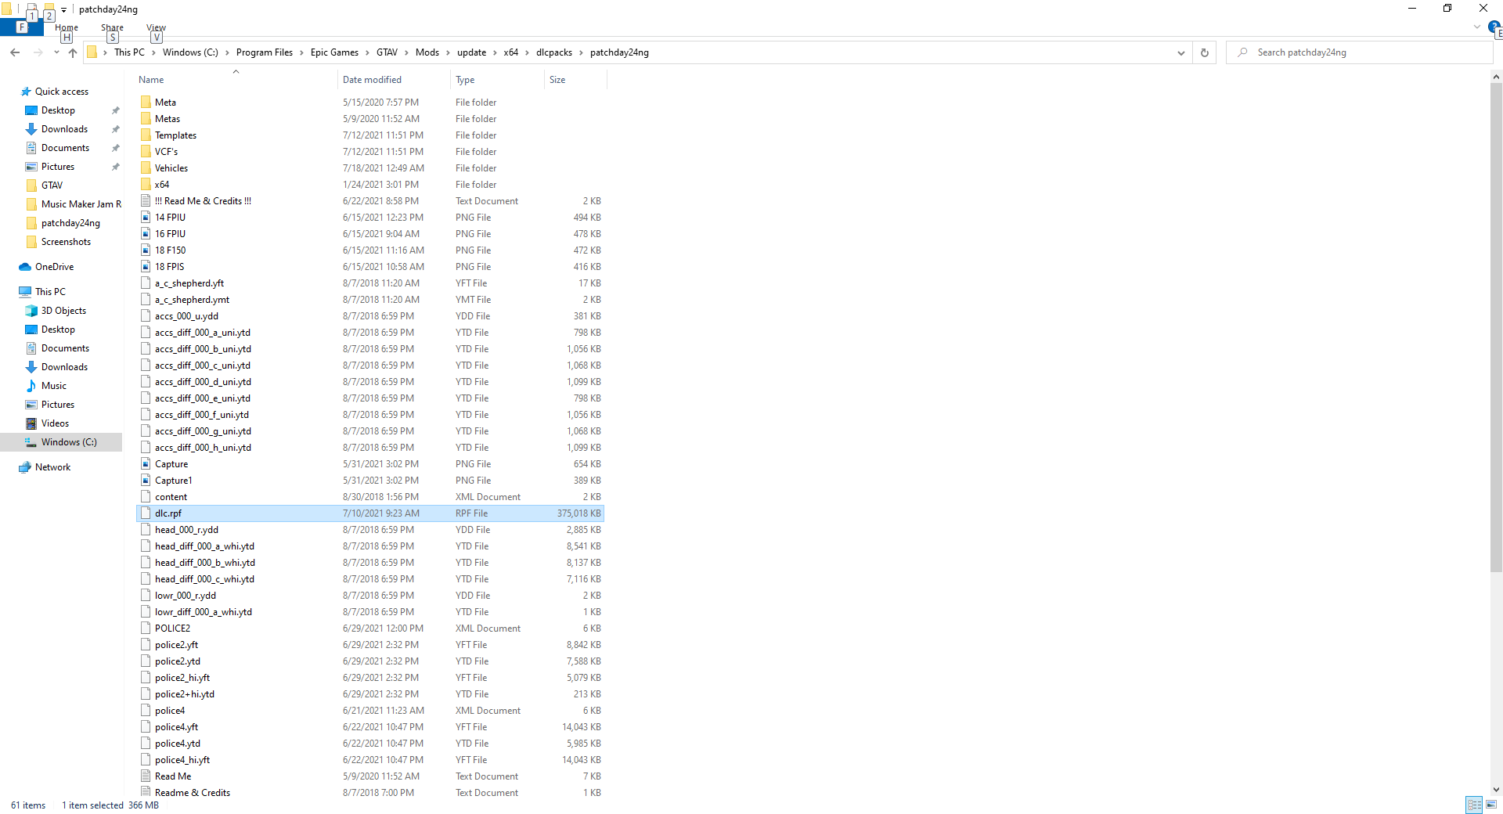Switch to details view layout

[x=1474, y=805]
